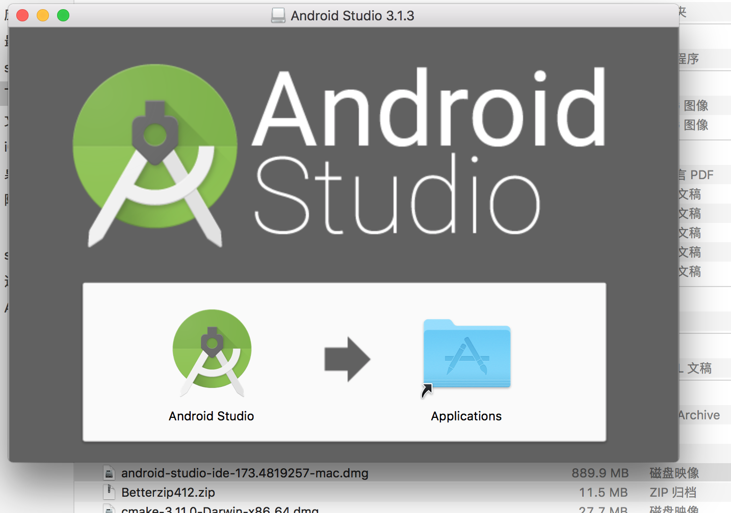Close the Android Studio 3.1.3 window

point(22,16)
